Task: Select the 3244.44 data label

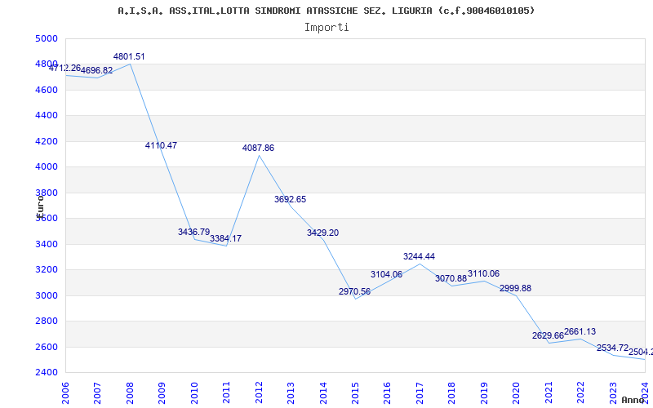Action: click(x=419, y=256)
